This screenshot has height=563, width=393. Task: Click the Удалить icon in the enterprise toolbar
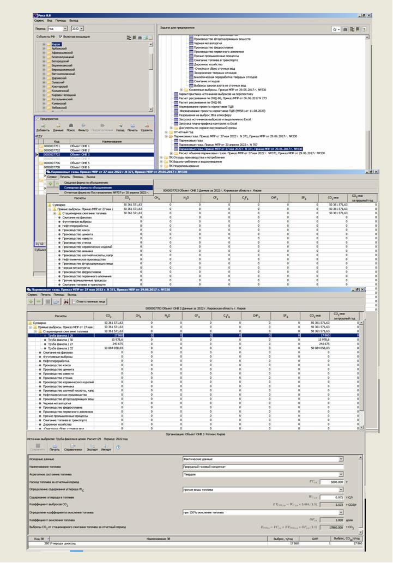coord(146,125)
